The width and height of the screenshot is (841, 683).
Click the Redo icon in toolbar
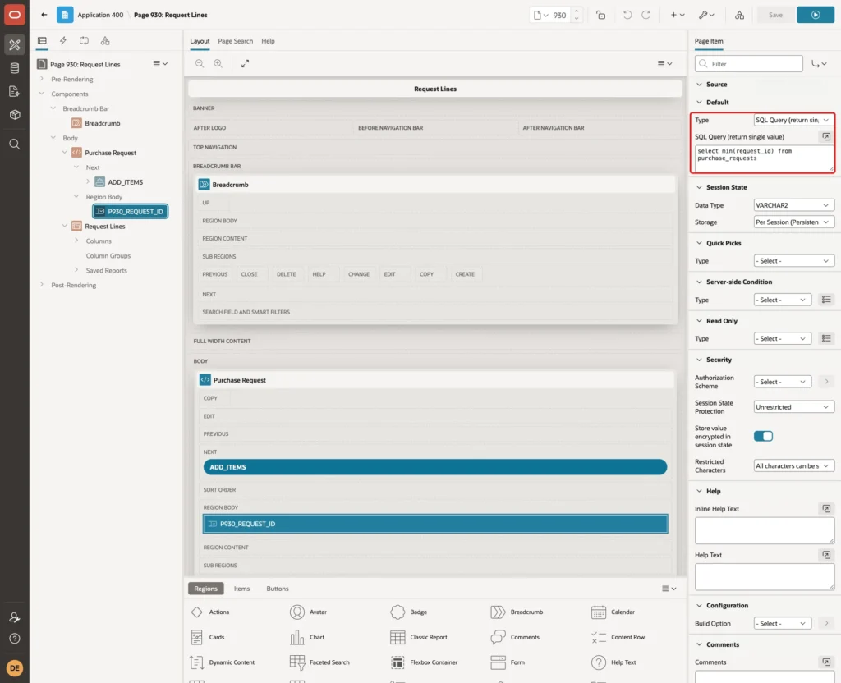[646, 15]
